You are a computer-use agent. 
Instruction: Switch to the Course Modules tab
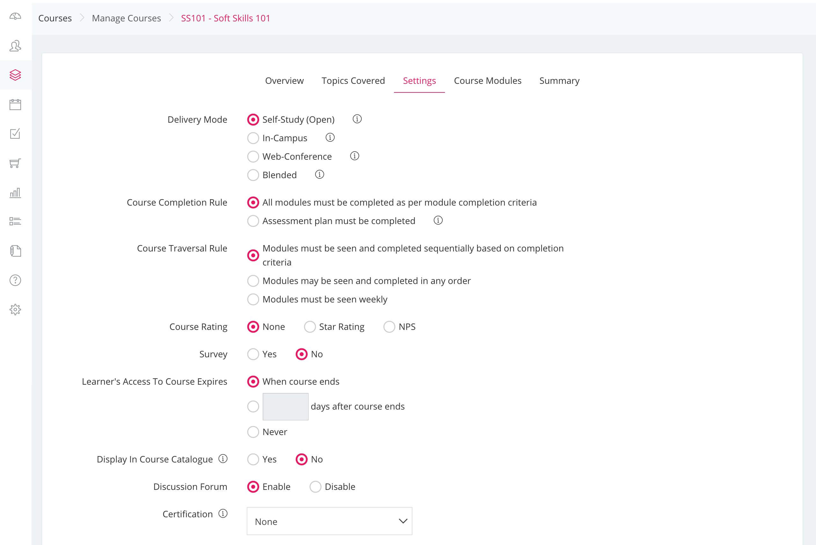pyautogui.click(x=488, y=80)
